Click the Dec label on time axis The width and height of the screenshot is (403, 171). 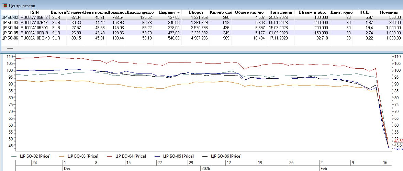pyautogui.click(x=67, y=169)
